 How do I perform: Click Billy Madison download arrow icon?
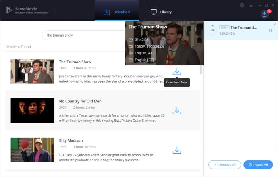(177, 150)
